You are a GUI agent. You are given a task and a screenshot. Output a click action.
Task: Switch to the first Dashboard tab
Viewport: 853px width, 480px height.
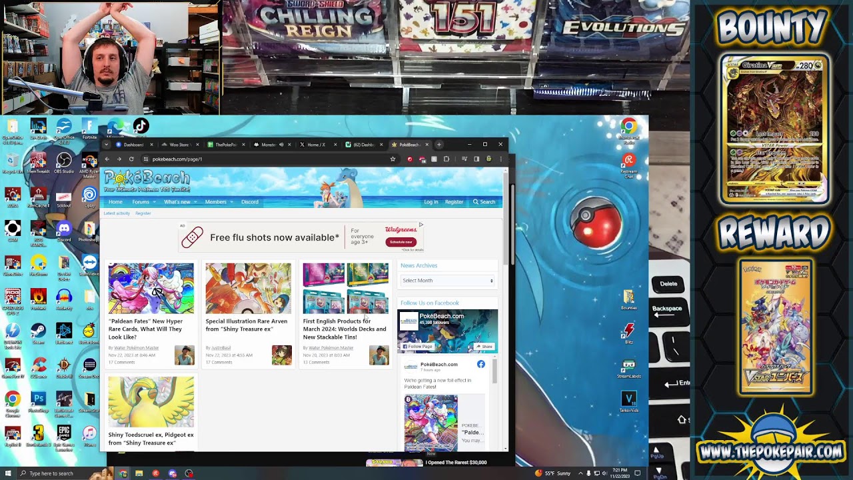coord(133,145)
